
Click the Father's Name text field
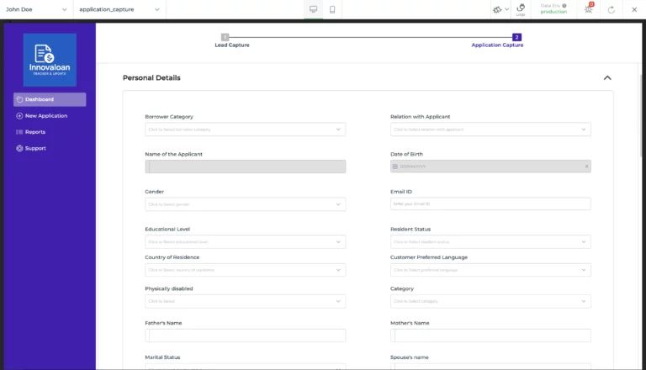(245, 336)
